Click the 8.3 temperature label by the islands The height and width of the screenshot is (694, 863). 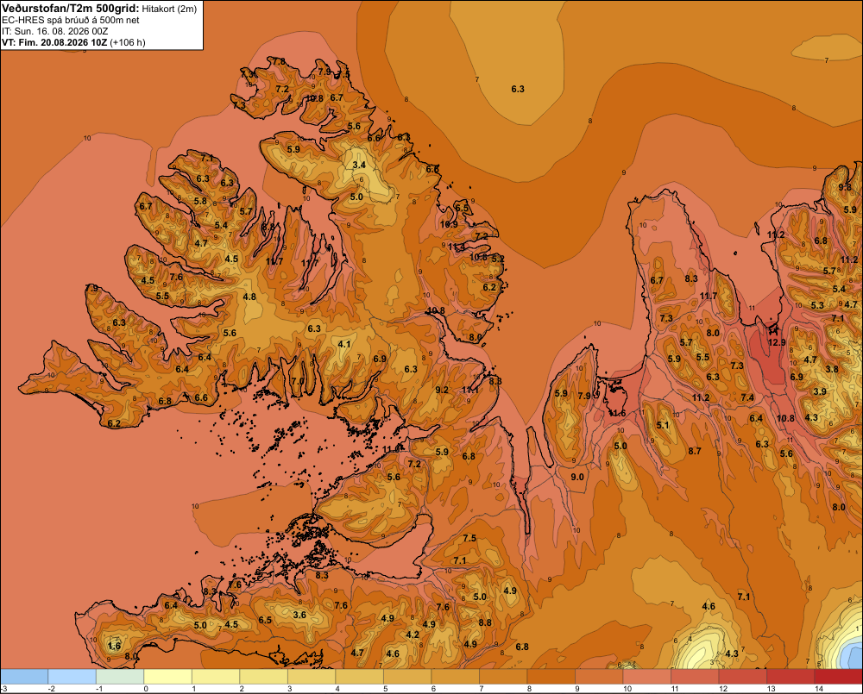click(x=322, y=576)
